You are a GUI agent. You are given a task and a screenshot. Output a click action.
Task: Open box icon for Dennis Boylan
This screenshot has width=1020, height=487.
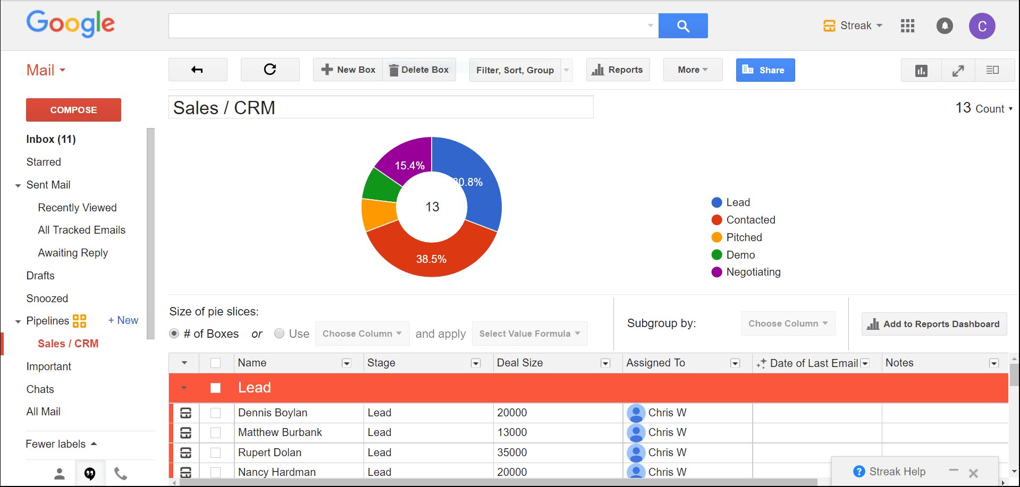[x=186, y=413]
